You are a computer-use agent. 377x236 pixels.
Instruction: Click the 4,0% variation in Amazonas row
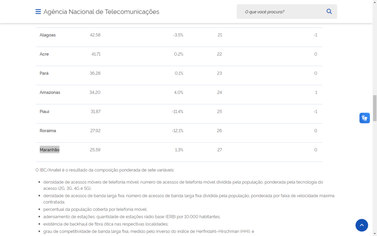179,93
